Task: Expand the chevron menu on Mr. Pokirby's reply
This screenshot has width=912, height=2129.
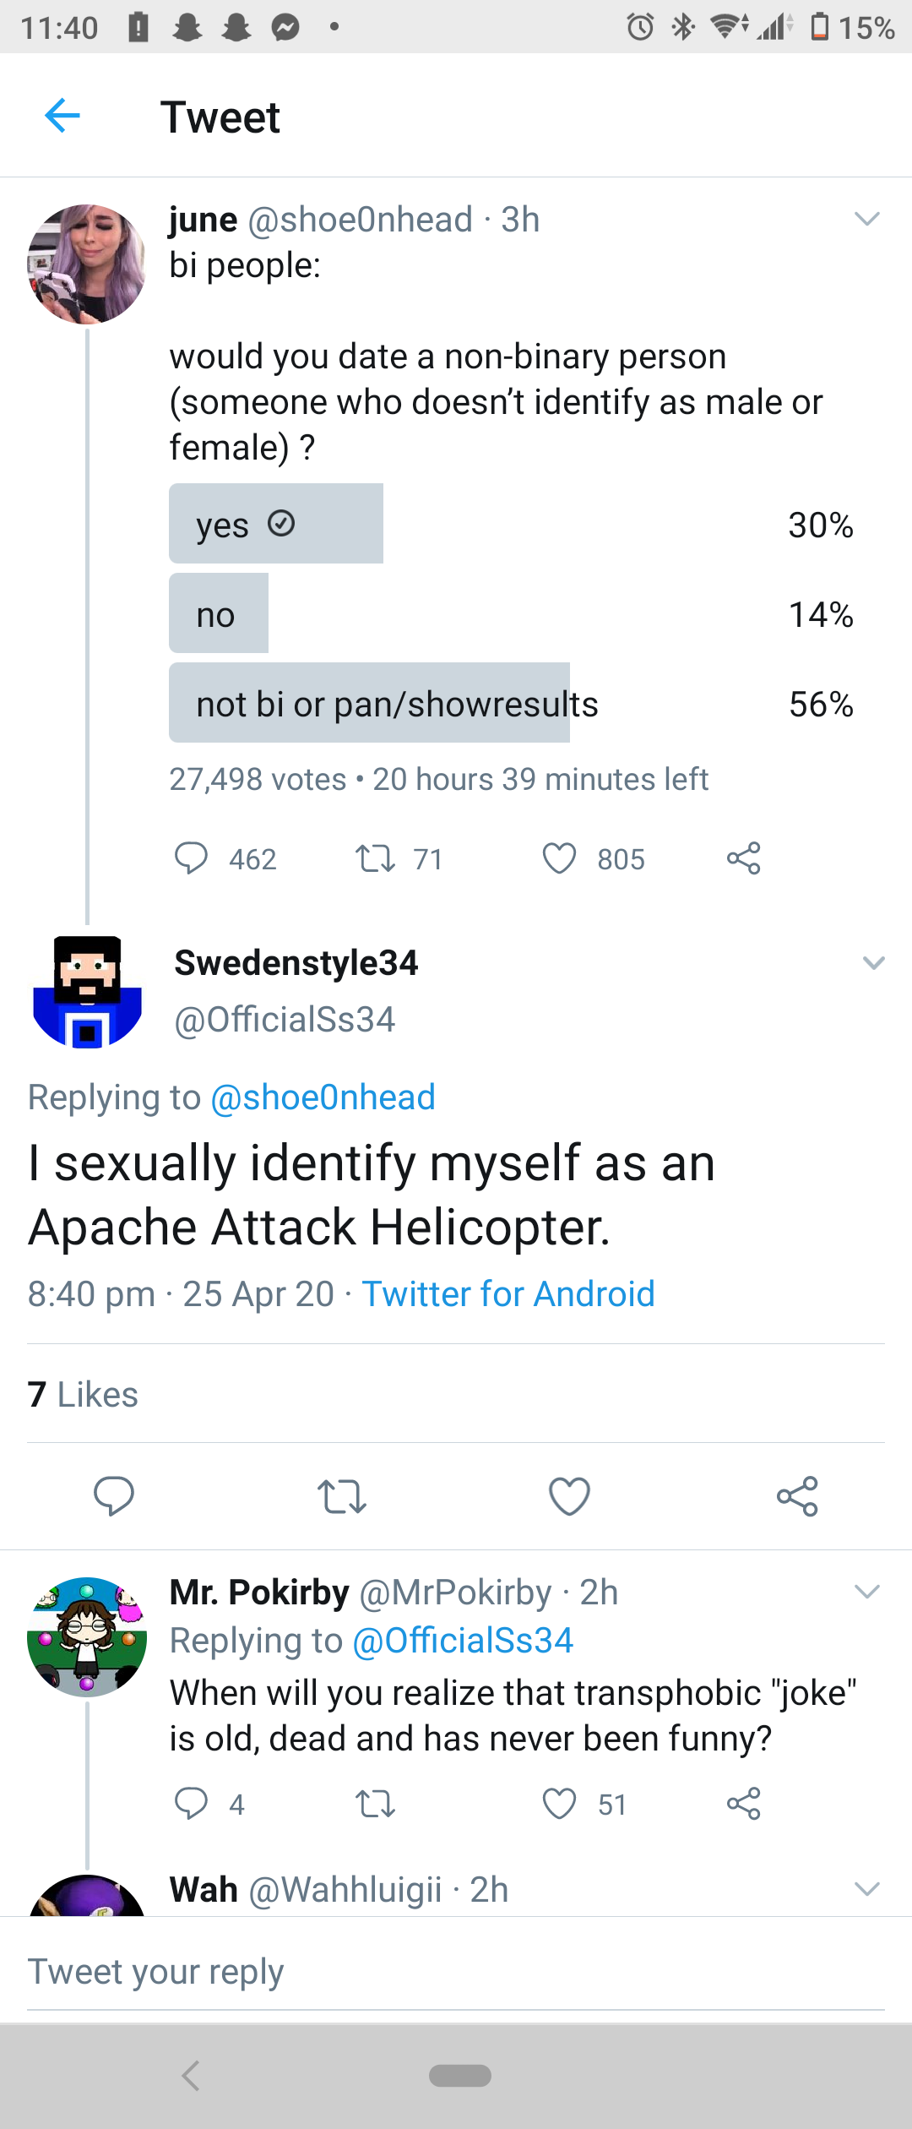Action: (x=867, y=1592)
